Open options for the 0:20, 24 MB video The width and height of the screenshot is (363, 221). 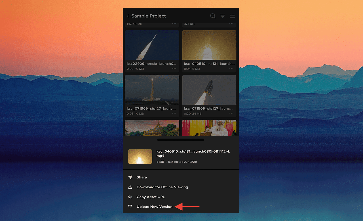pos(231,114)
